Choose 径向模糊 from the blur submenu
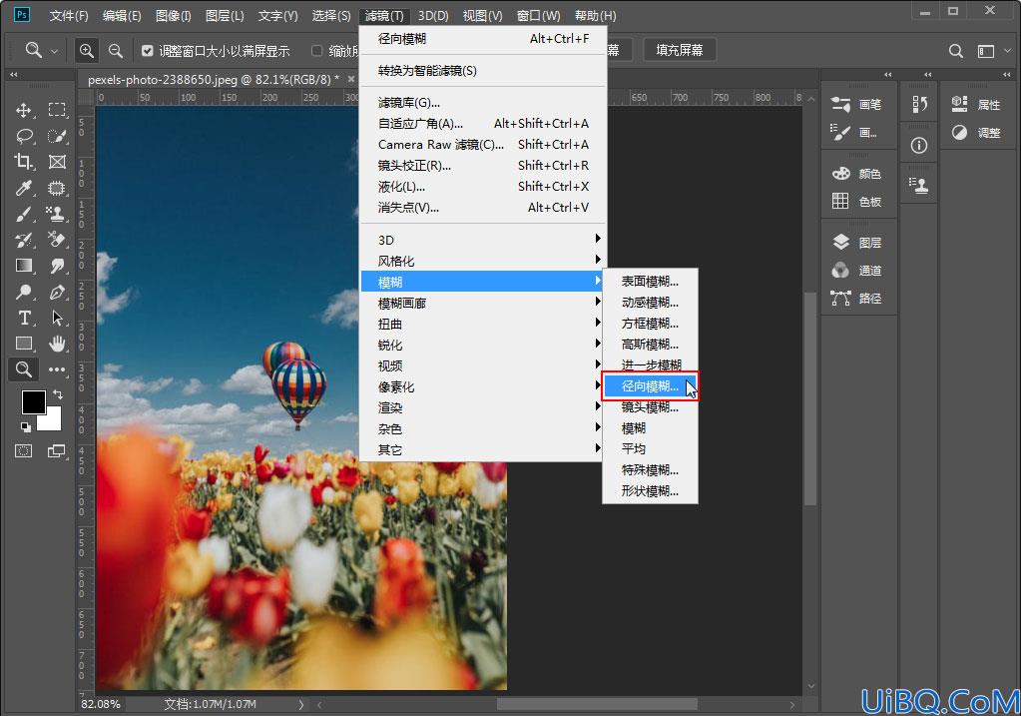The width and height of the screenshot is (1021, 716). point(650,386)
